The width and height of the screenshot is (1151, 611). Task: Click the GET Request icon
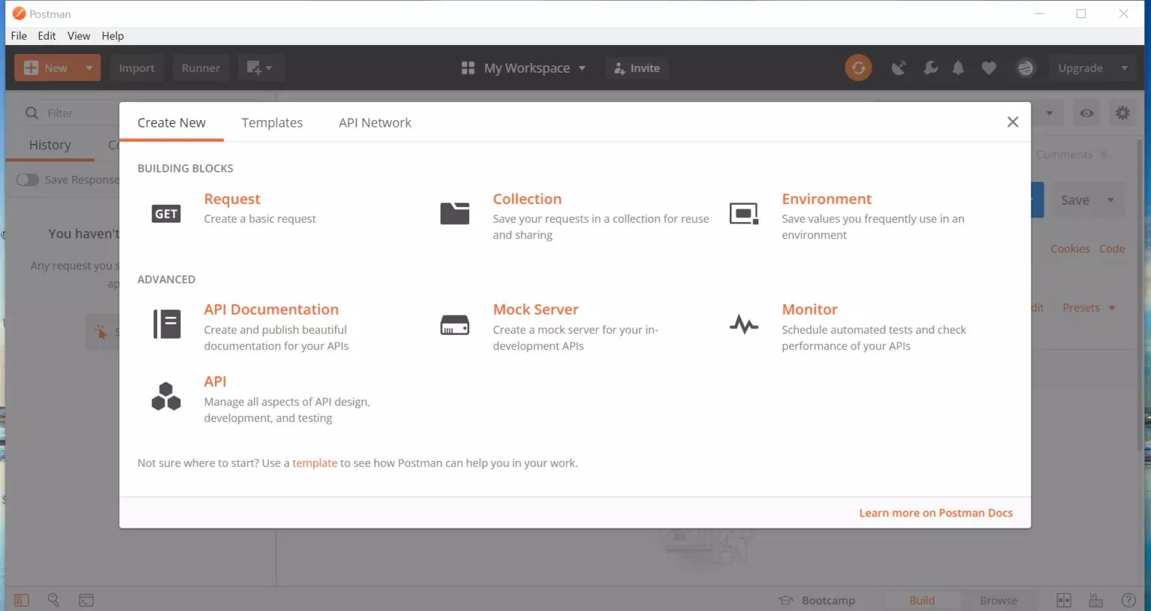click(166, 214)
